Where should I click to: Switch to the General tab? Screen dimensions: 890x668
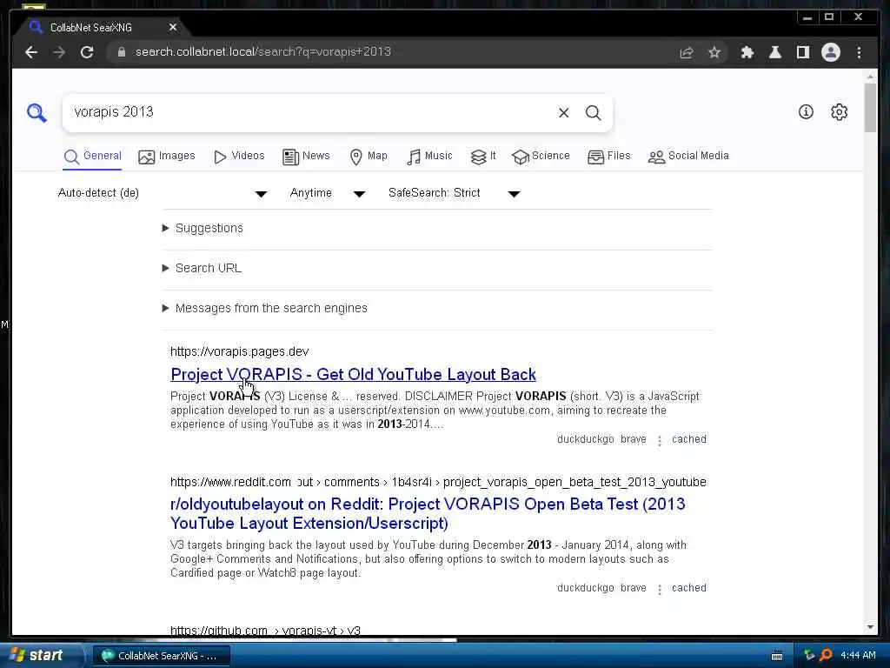[x=92, y=157]
